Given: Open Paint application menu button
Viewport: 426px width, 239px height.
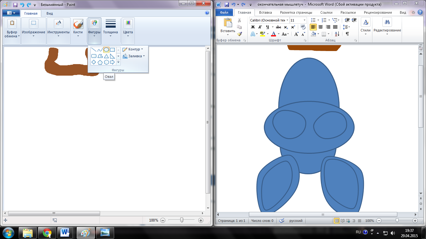Looking at the screenshot, I should point(11,13).
